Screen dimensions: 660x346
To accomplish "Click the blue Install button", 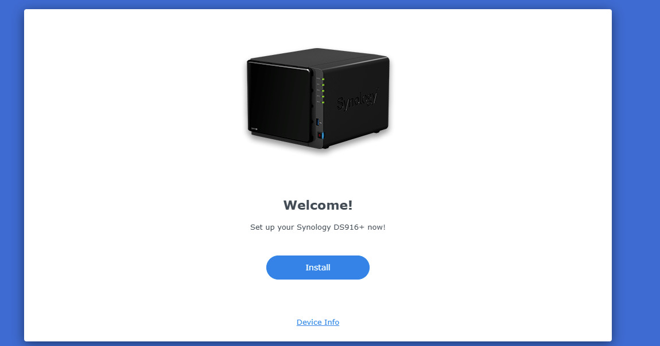I will [x=318, y=268].
